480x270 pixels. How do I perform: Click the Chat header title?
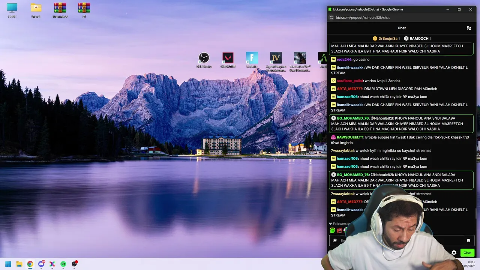pos(402,28)
